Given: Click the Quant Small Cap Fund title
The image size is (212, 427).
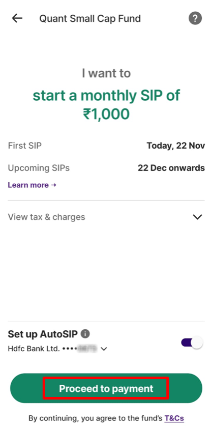Looking at the screenshot, I should coord(90,18).
